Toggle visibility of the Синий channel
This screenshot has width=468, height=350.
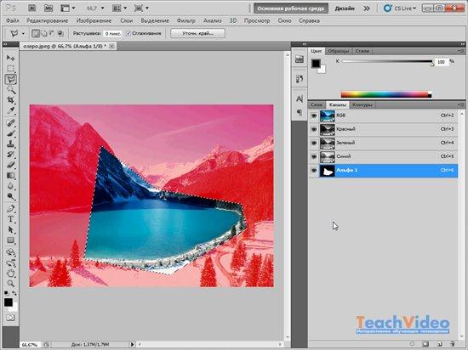pyautogui.click(x=314, y=156)
